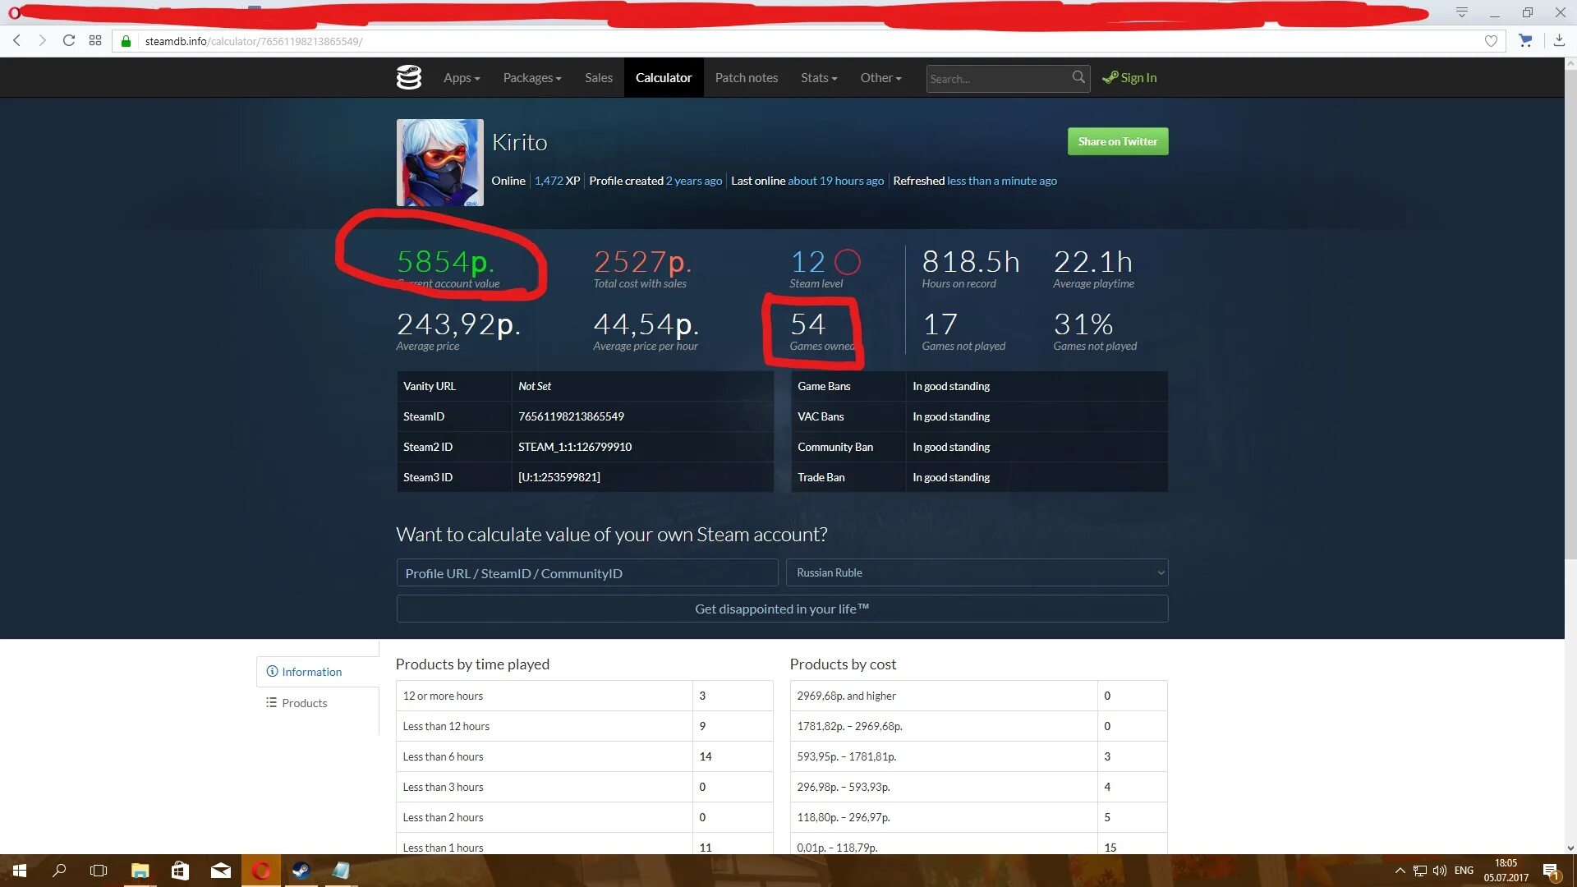
Task: Open the tab menu icon in title bar
Action: (1462, 12)
